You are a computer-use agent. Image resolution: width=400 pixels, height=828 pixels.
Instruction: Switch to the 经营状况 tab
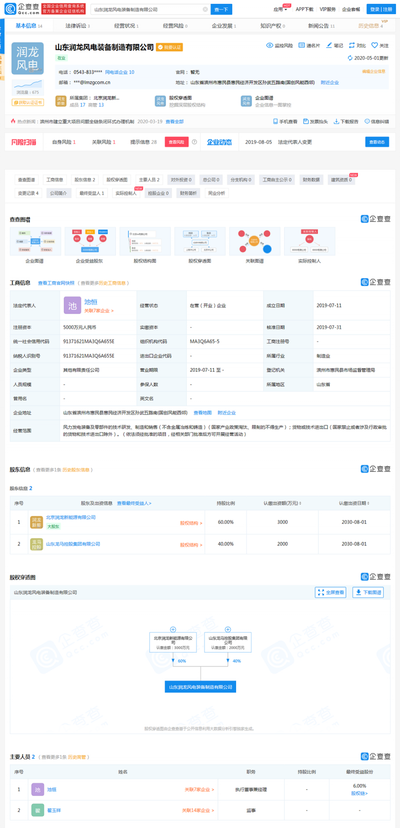126,26
